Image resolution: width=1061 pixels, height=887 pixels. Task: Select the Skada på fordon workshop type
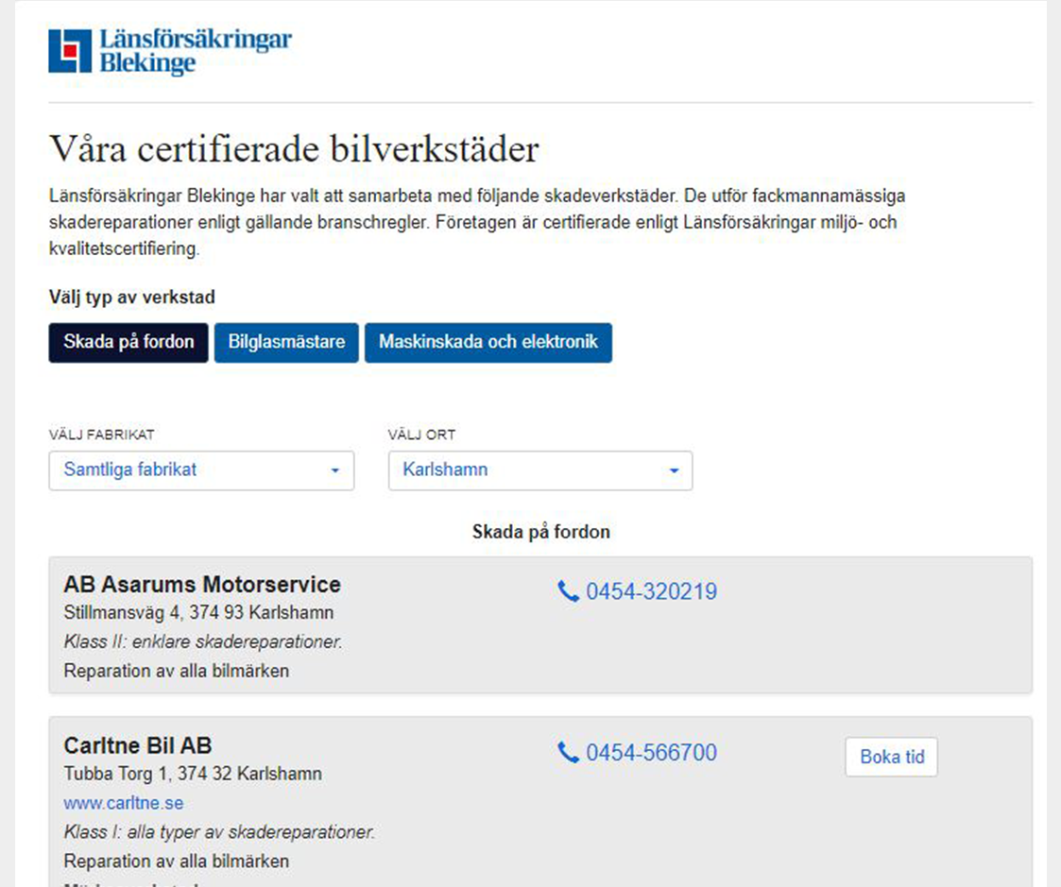[x=128, y=342]
